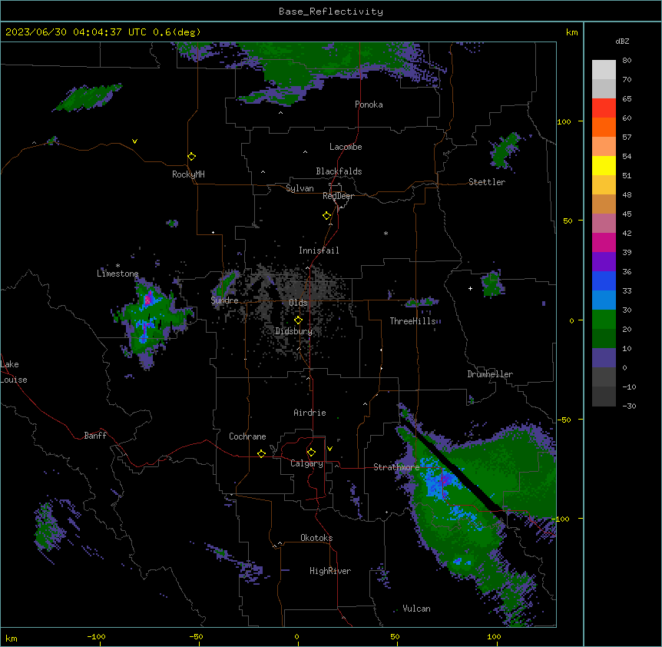Image resolution: width=662 pixels, height=647 pixels.
Task: Click the yellow V marker northwest of RockyMH
Action: [x=134, y=141]
